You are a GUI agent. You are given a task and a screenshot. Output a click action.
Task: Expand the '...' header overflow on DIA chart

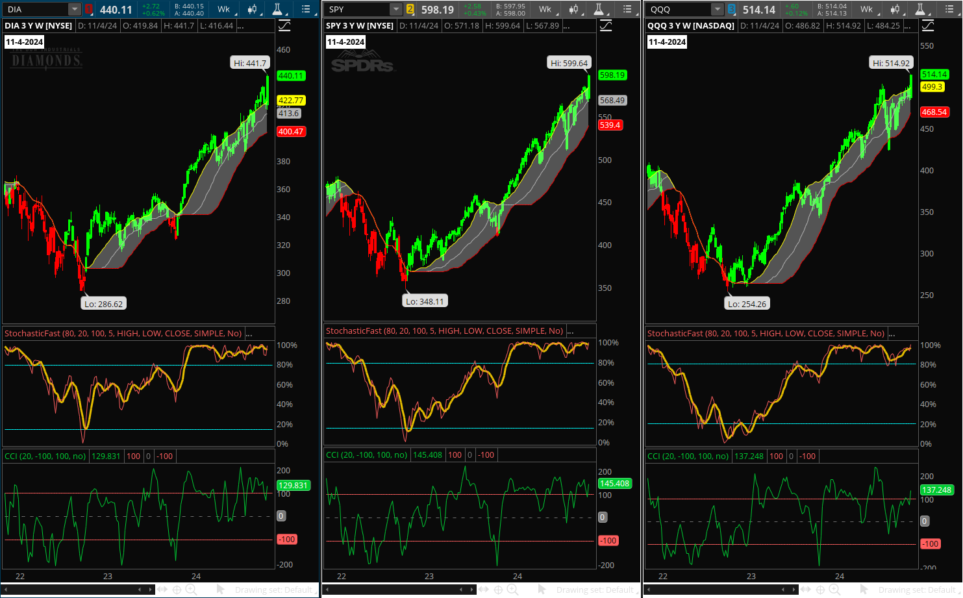point(240,25)
